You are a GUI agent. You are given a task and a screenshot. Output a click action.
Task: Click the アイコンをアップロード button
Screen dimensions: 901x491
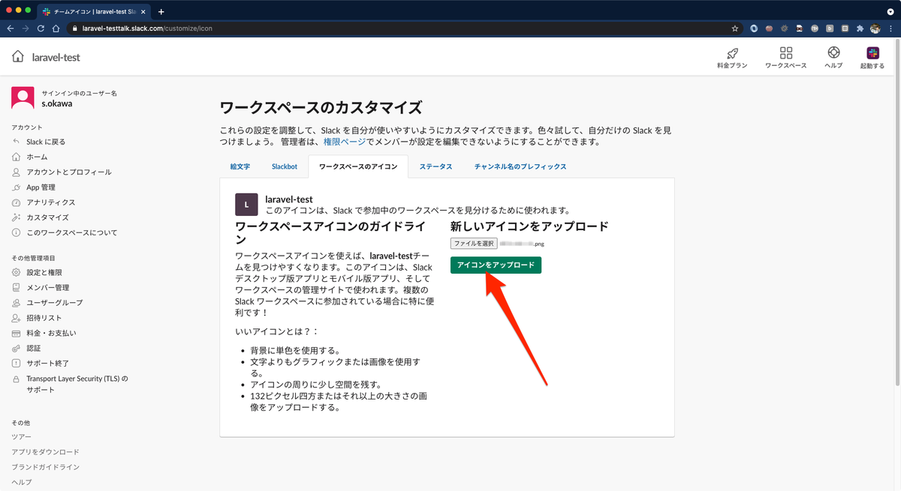click(495, 265)
